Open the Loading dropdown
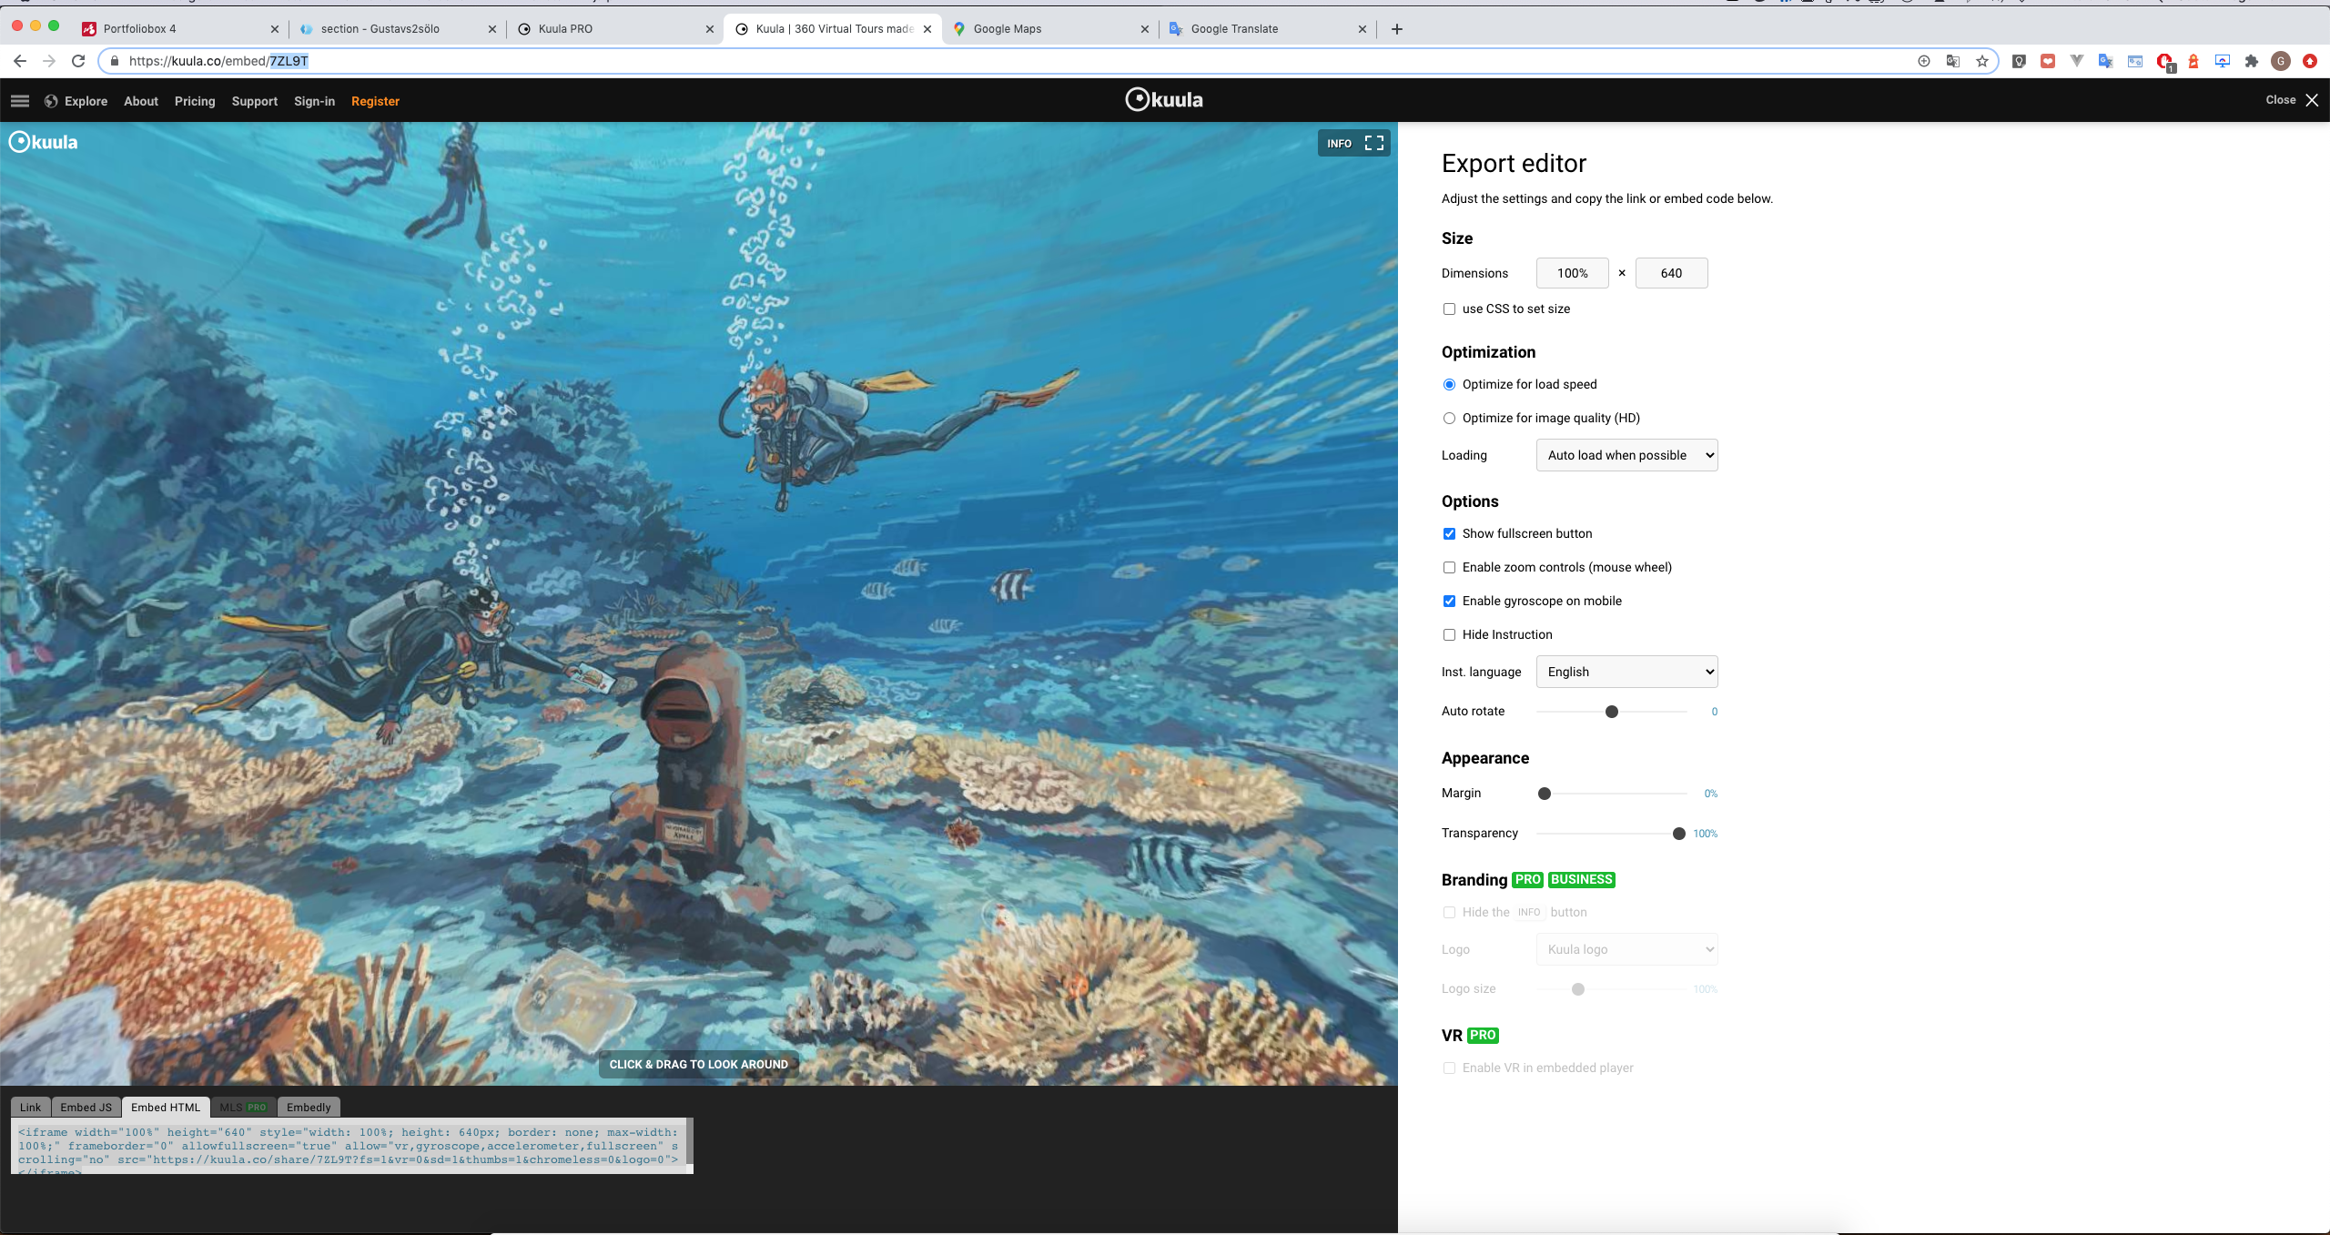 click(1626, 455)
